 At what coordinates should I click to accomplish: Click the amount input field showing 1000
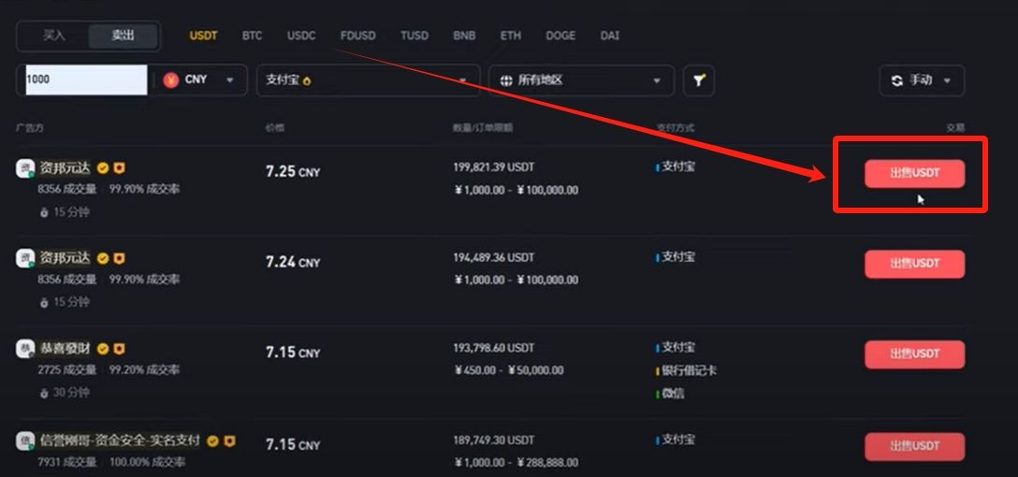coord(84,79)
